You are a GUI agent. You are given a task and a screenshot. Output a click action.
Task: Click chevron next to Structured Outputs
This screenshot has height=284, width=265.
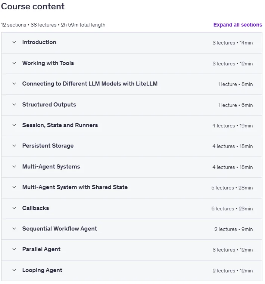14,105
